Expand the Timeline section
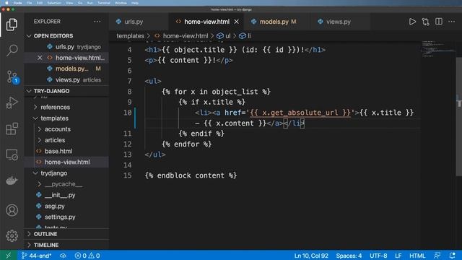The height and width of the screenshot is (260, 462). (x=66, y=245)
